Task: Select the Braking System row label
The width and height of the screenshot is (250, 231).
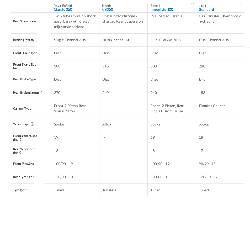Action: click(x=24, y=40)
